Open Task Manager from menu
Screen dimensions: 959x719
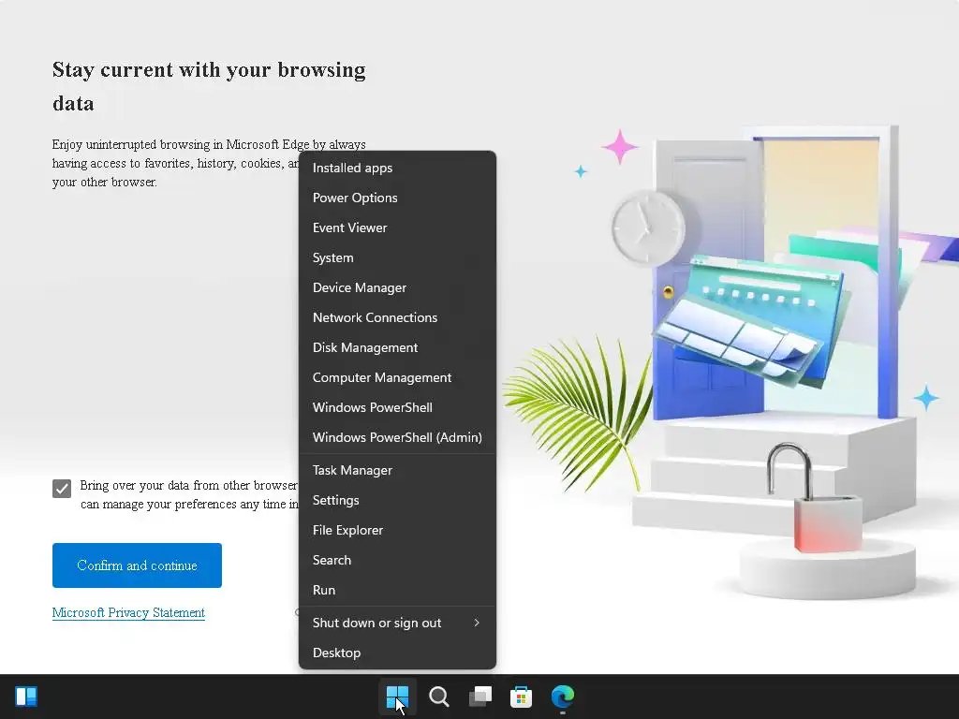pos(397,470)
